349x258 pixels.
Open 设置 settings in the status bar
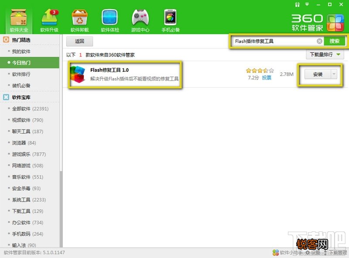point(313,253)
